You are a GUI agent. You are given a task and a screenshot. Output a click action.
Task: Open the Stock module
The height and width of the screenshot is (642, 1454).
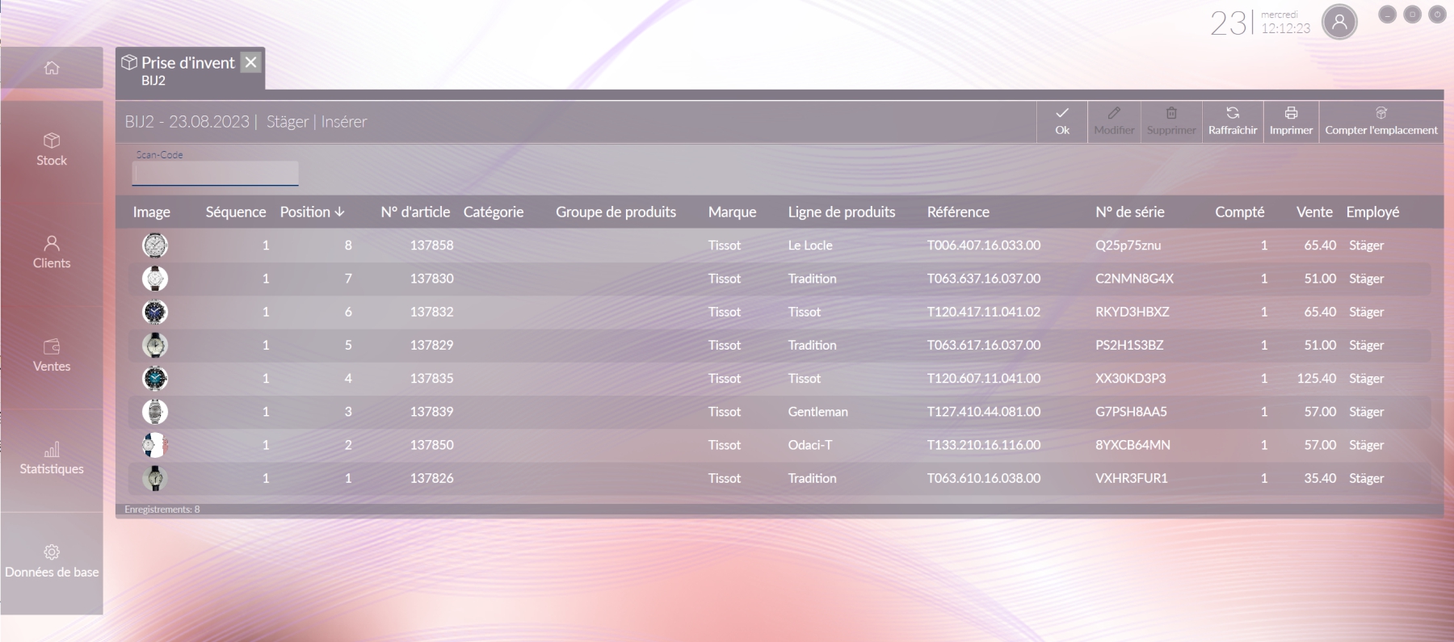coord(52,150)
